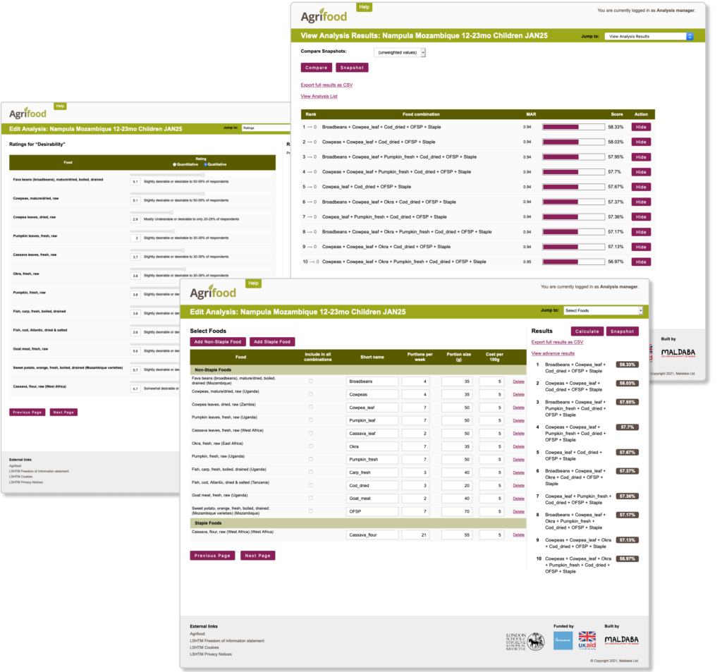
Task: Click Delete link for Goat_meat row
Action: pyautogui.click(x=518, y=499)
